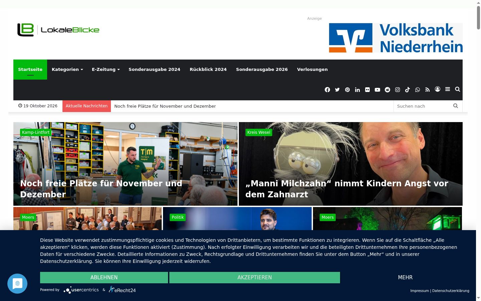
Task: Click the user login icon
Action: tap(438, 89)
